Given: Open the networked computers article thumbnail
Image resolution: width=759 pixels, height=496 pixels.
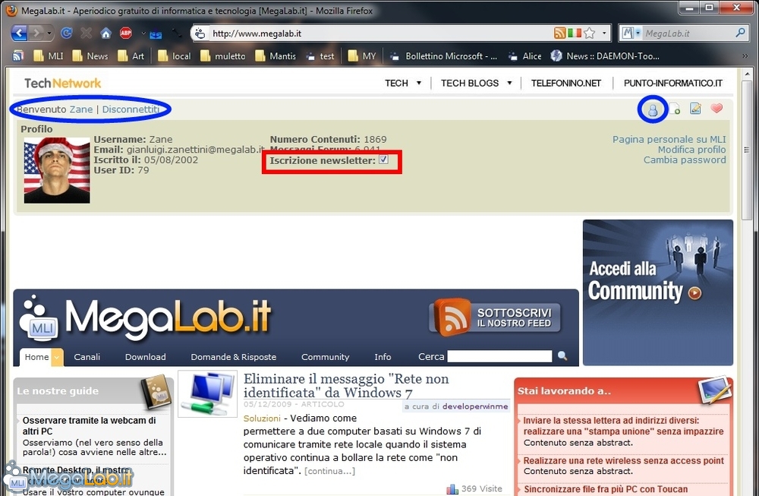Looking at the screenshot, I should pyautogui.click(x=208, y=393).
